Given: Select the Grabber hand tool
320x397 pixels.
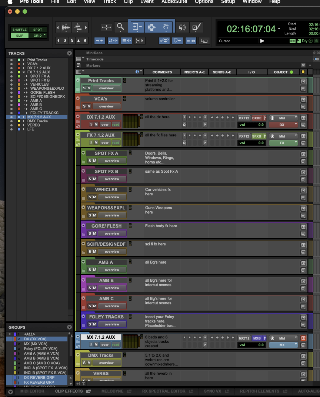Looking at the screenshot, I should [x=166, y=27].
